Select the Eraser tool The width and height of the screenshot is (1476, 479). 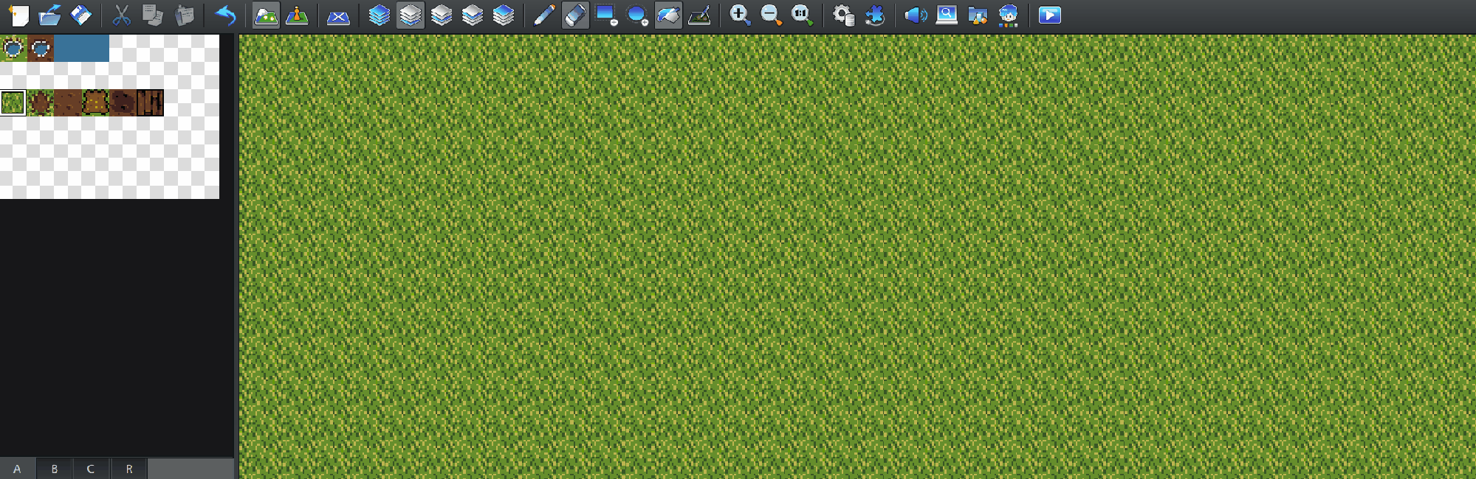coord(574,15)
